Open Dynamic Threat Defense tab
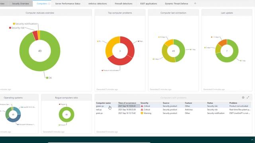Image resolution: width=255 pixels, height=143 pixels. [177, 4]
